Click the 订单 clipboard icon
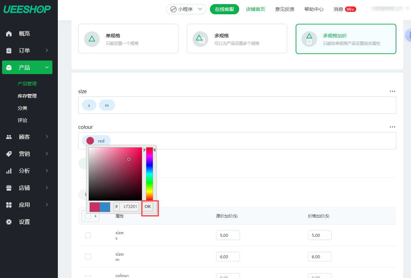The image size is (411, 278). tap(9, 51)
